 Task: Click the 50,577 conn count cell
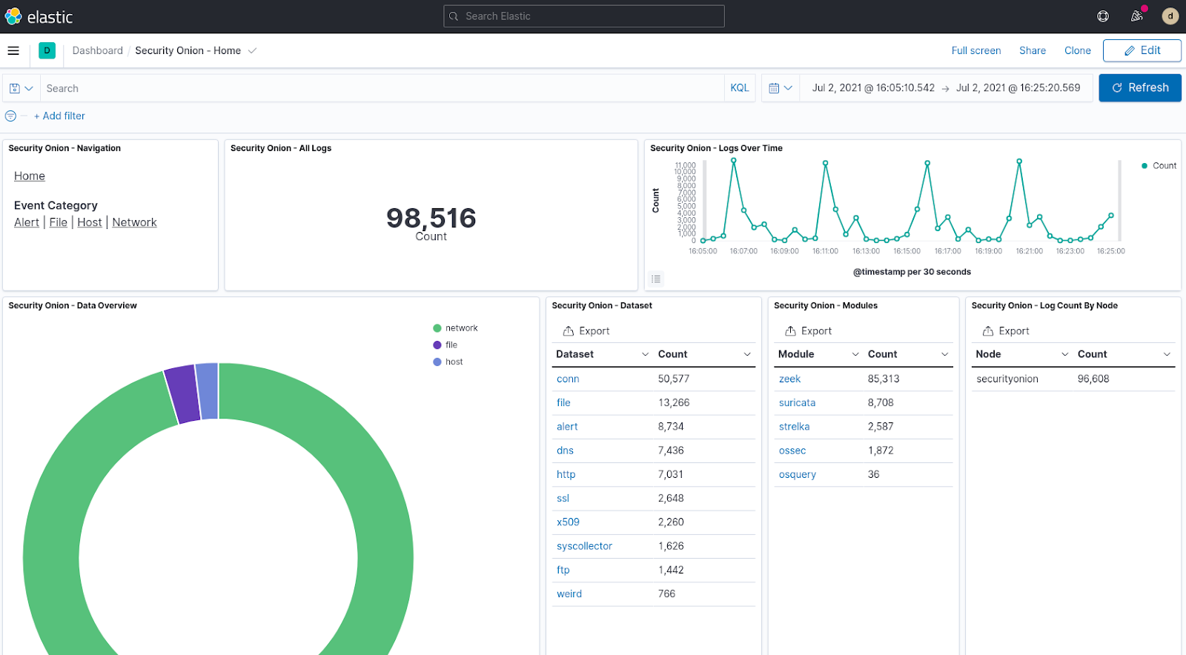pos(673,379)
